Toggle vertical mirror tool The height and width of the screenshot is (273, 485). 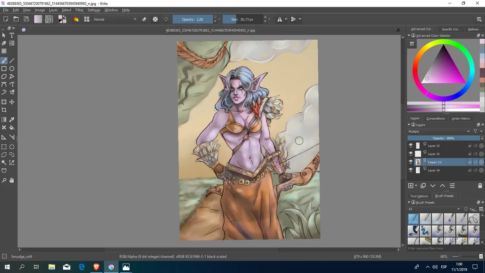[293, 19]
